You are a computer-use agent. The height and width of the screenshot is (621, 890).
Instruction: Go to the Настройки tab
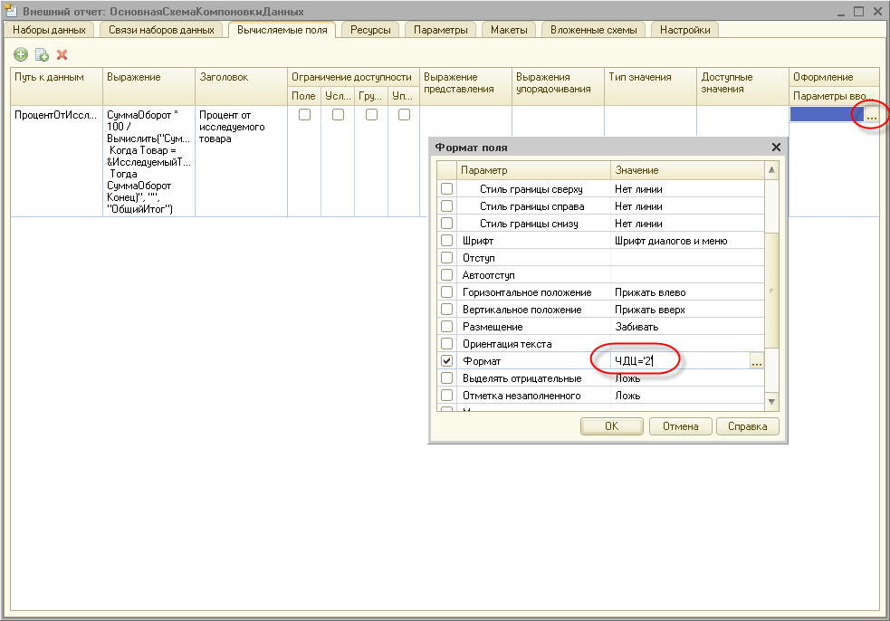pos(684,30)
